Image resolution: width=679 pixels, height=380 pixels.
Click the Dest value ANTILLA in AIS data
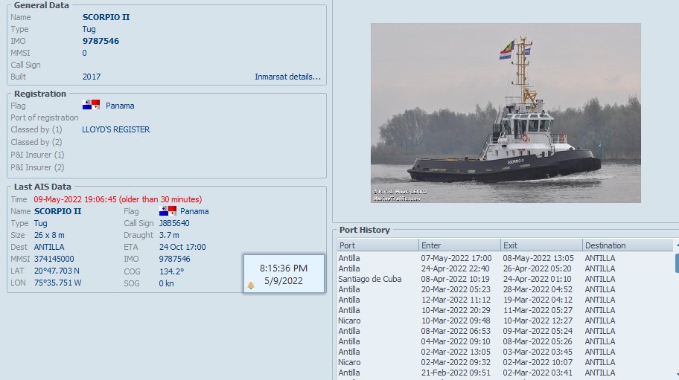coord(49,247)
